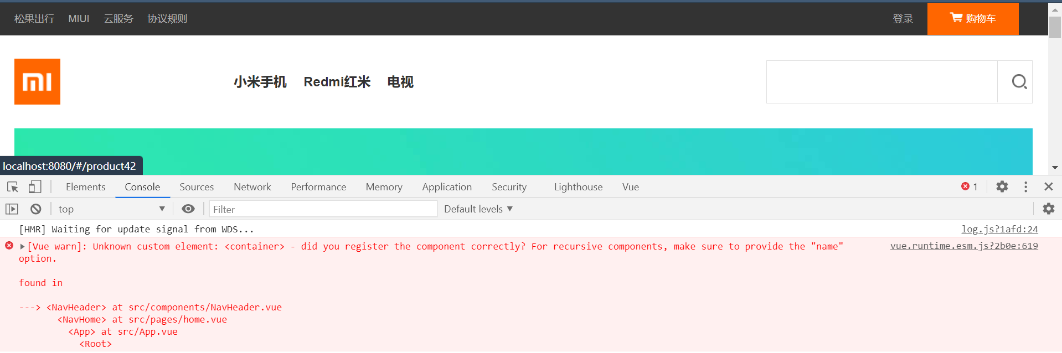Viewport: 1062px width, 353px height.
Task: Click the page scrollbar down arrow
Action: pyautogui.click(x=1055, y=168)
